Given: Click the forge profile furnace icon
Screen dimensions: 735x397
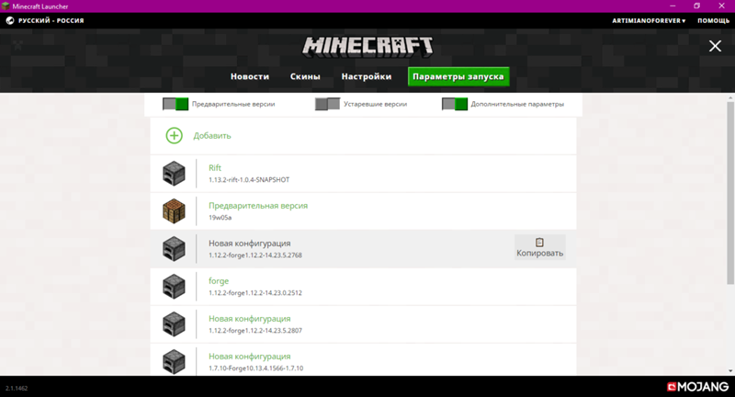Looking at the screenshot, I should pyautogui.click(x=174, y=287).
